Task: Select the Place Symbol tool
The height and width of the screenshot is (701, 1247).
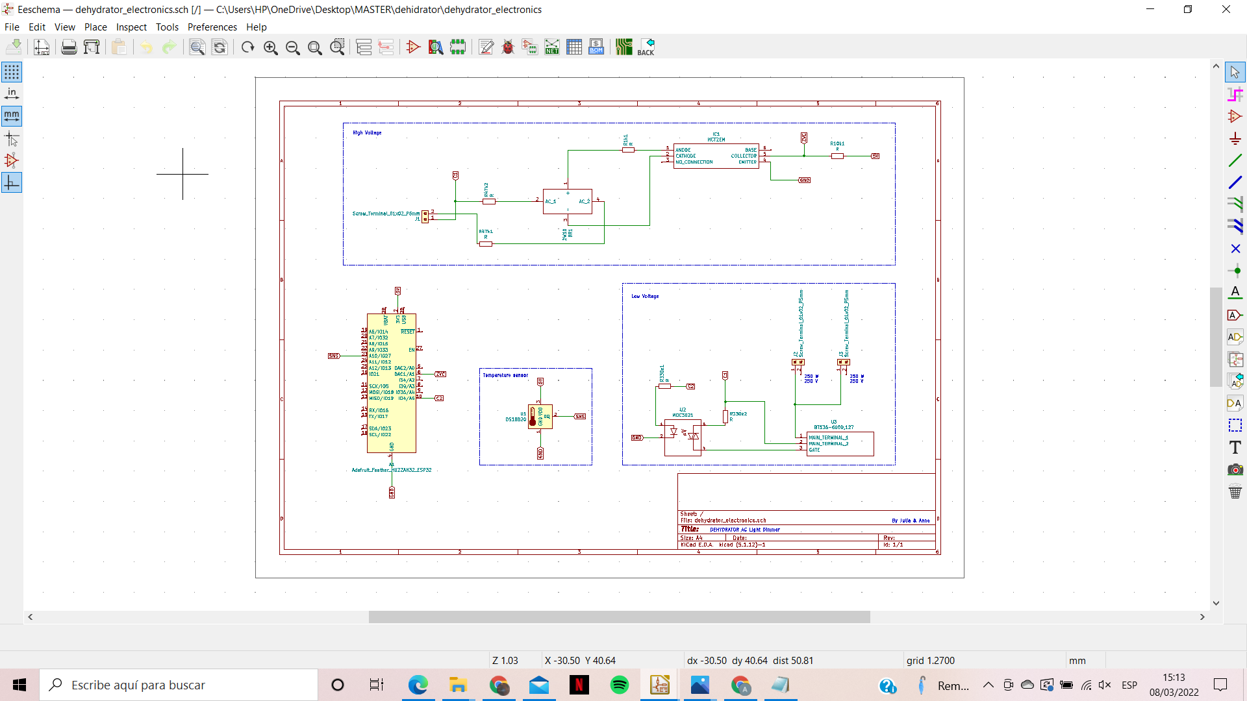Action: (1235, 116)
